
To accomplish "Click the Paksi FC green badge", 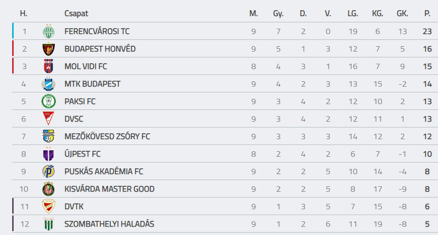I will [x=49, y=101].
